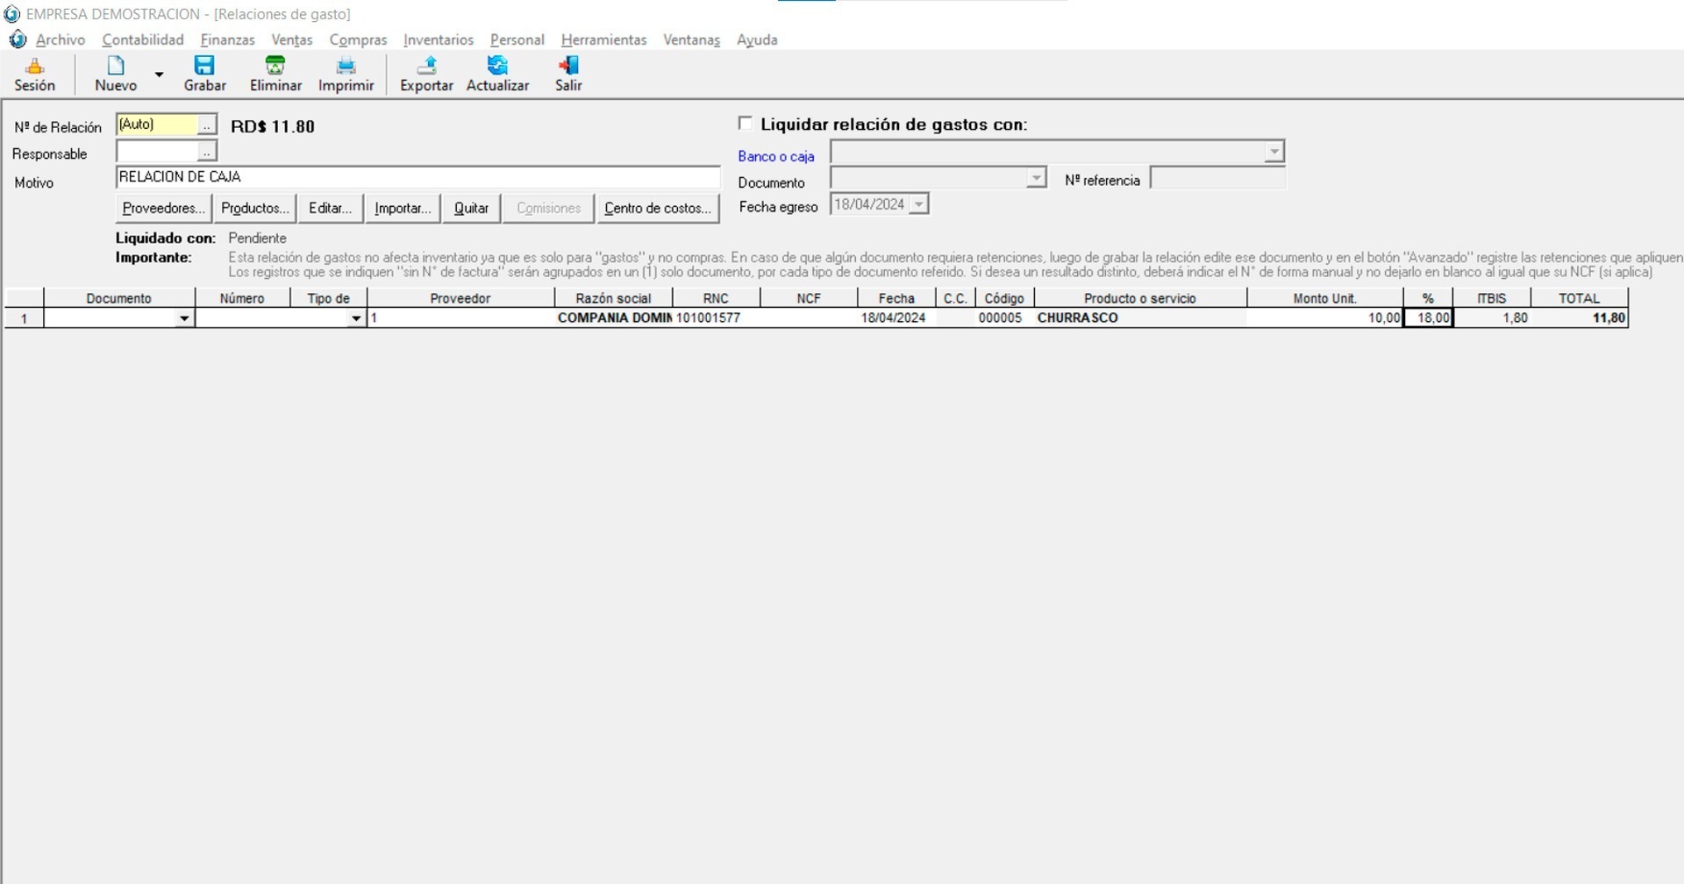
Task: Open the Tipo de dropdown in row 1
Action: tap(355, 318)
